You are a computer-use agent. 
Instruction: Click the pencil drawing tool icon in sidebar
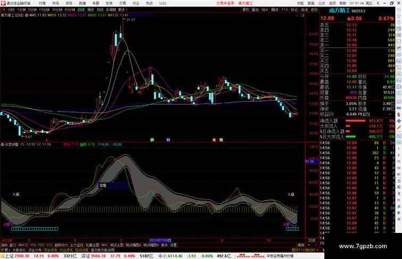point(399,128)
